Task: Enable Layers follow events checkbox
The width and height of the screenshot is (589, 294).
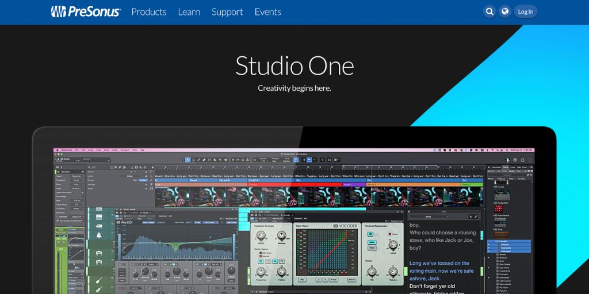Action: [x=83, y=192]
